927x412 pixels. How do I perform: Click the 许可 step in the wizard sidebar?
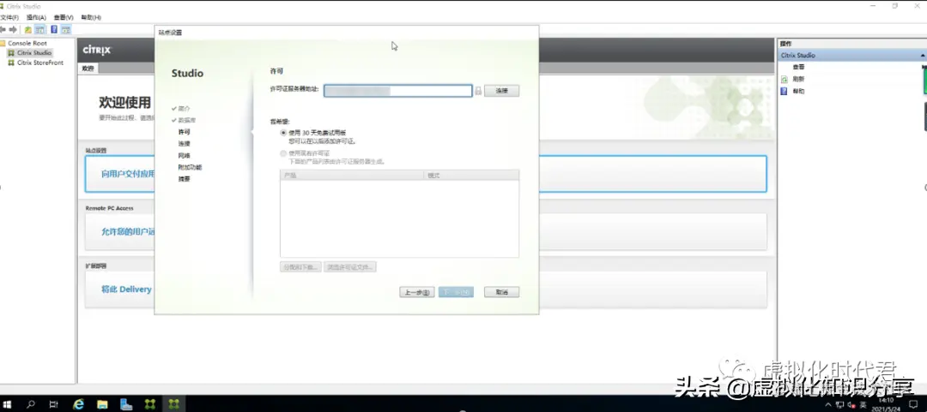[x=184, y=132]
